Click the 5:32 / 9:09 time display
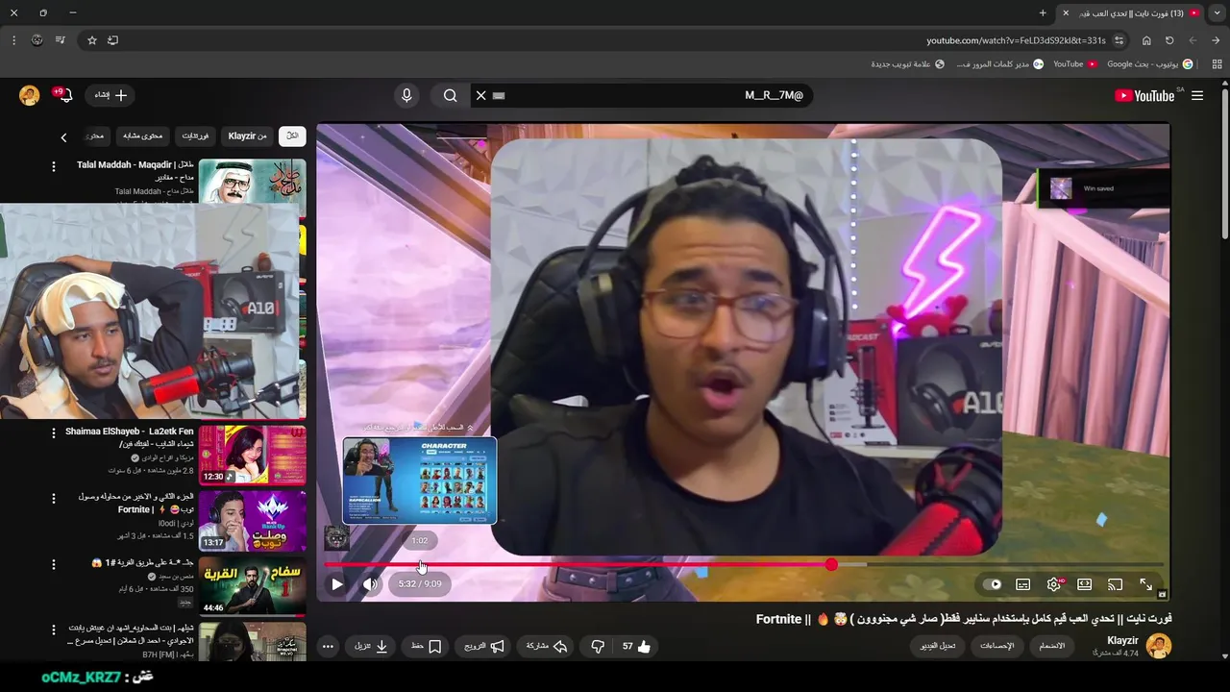This screenshot has height=692, width=1230. click(x=420, y=583)
